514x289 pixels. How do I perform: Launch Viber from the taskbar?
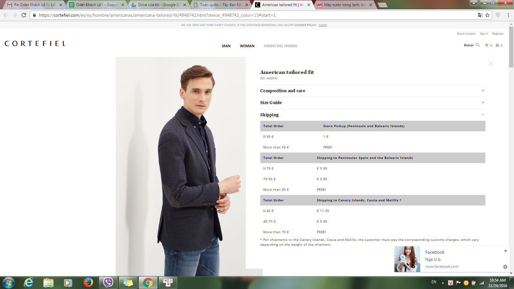(108, 283)
